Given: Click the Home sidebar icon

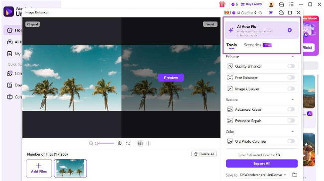Looking at the screenshot, I should click(10, 30).
